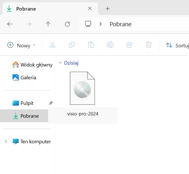Open the Nowy dropdown menu
The height and width of the screenshot is (174, 189).
click(x=21, y=45)
